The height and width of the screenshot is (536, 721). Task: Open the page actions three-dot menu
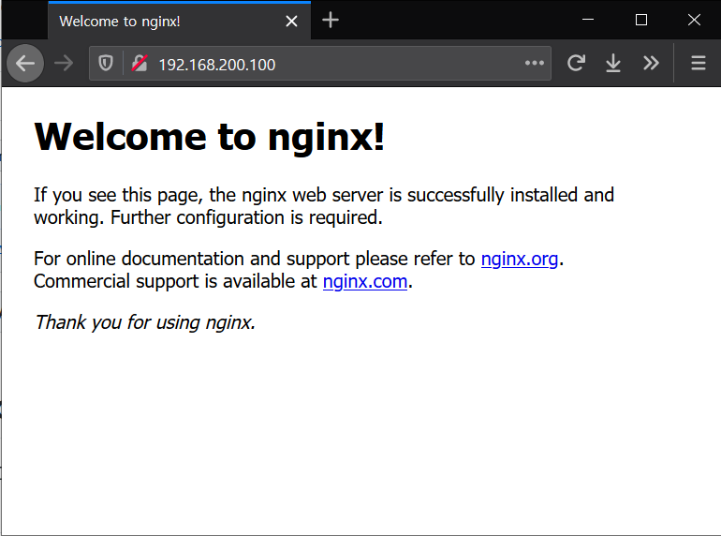[535, 63]
